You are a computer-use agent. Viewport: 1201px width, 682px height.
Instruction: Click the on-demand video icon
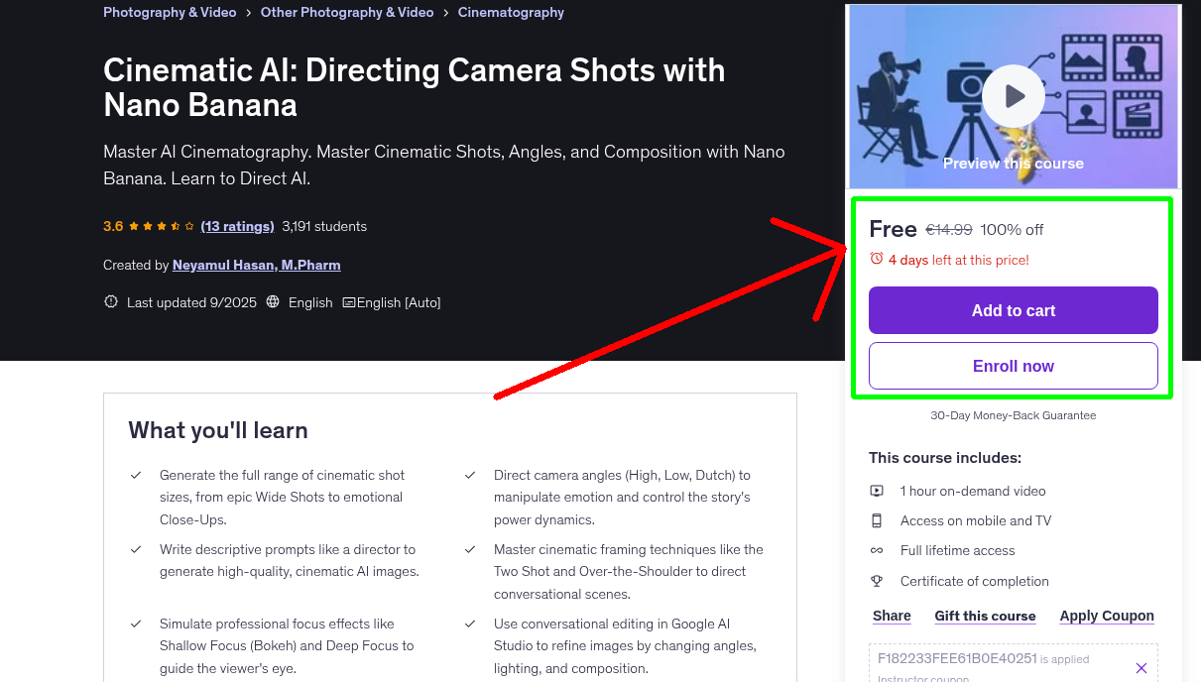pyautogui.click(x=877, y=491)
